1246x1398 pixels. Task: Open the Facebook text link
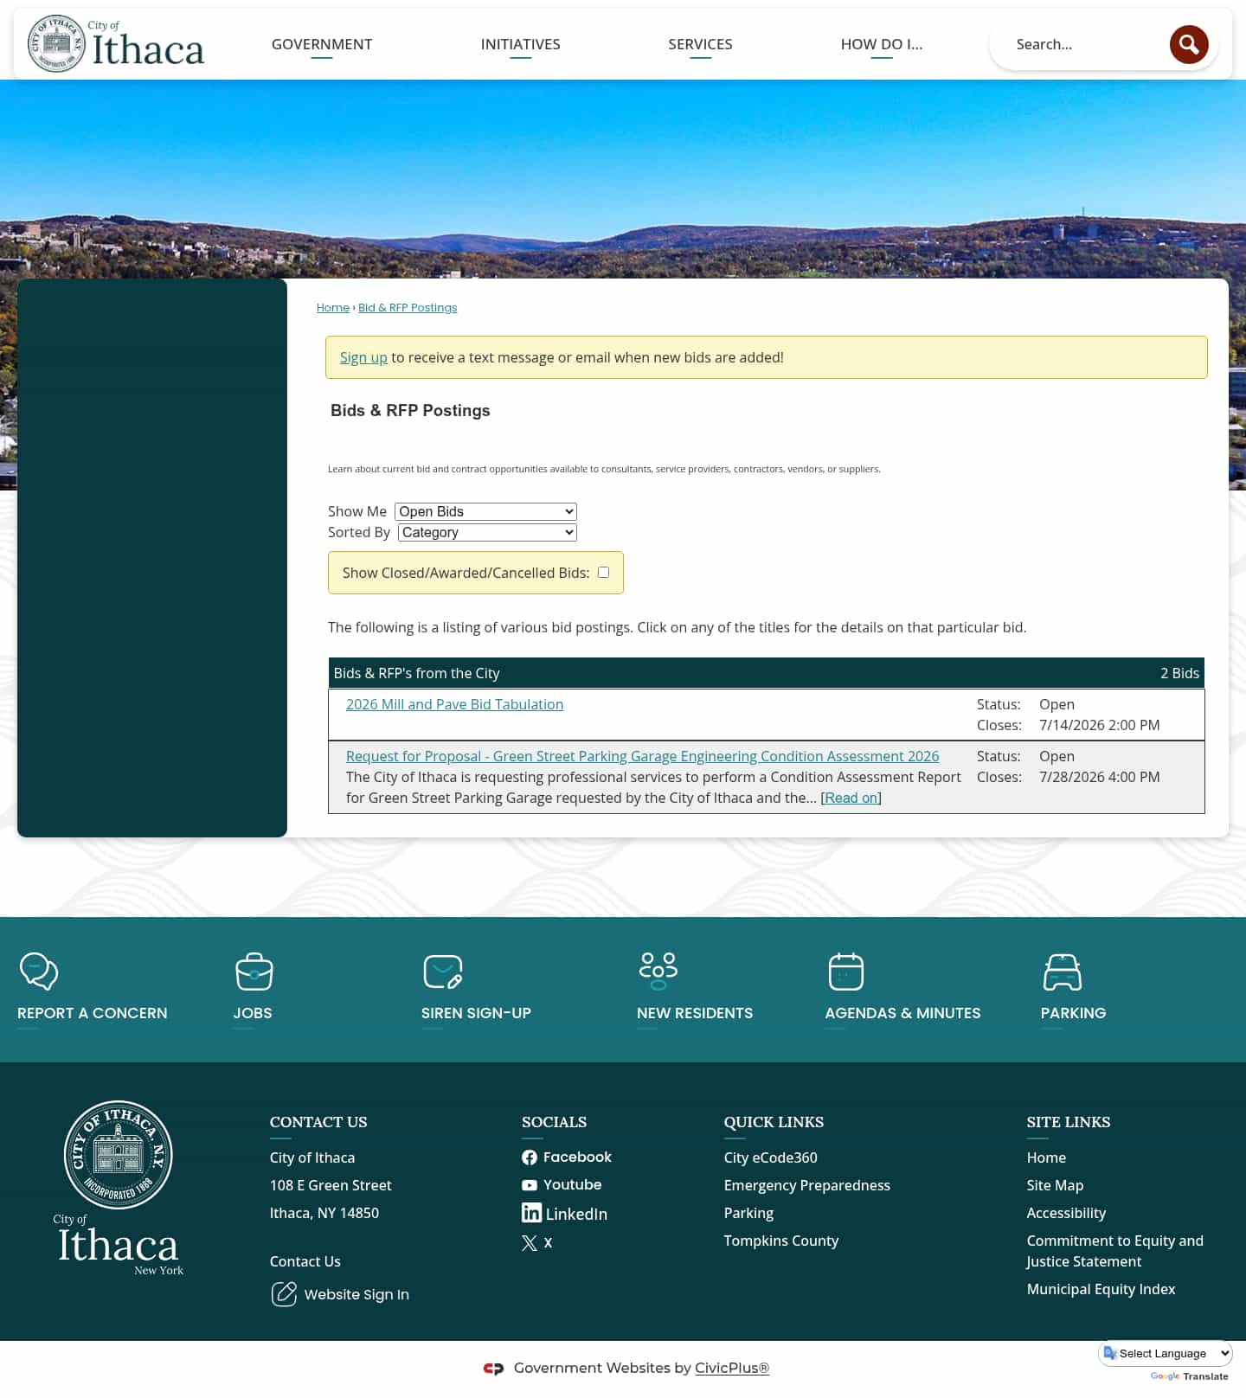(x=577, y=1158)
